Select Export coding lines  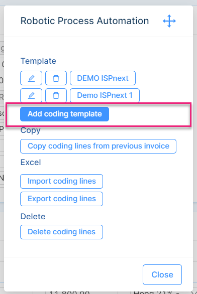pos(62,199)
